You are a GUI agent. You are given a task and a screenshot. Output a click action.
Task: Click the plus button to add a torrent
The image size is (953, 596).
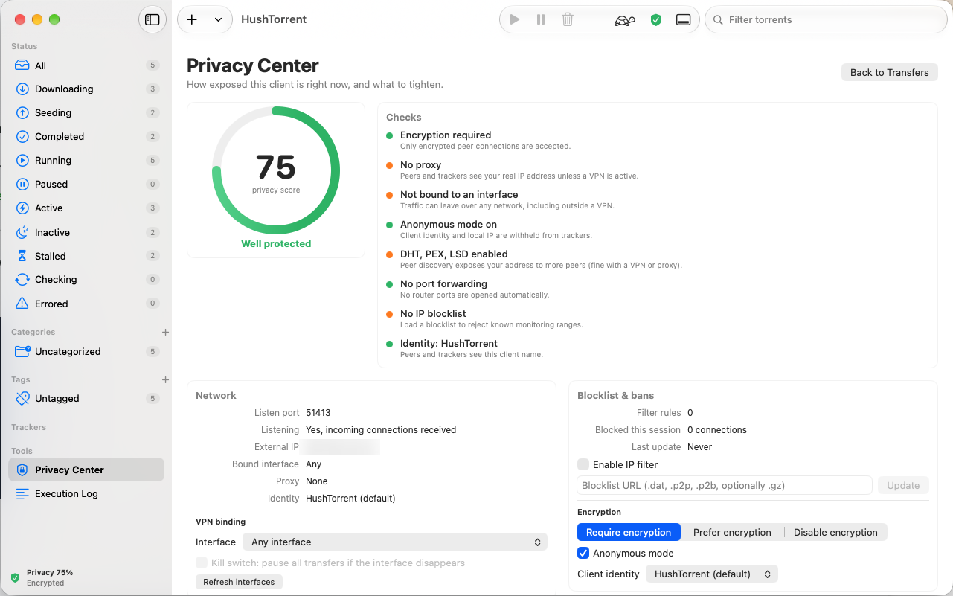pos(192,19)
